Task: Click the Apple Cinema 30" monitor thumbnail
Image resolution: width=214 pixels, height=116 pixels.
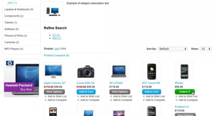Action: (53, 71)
